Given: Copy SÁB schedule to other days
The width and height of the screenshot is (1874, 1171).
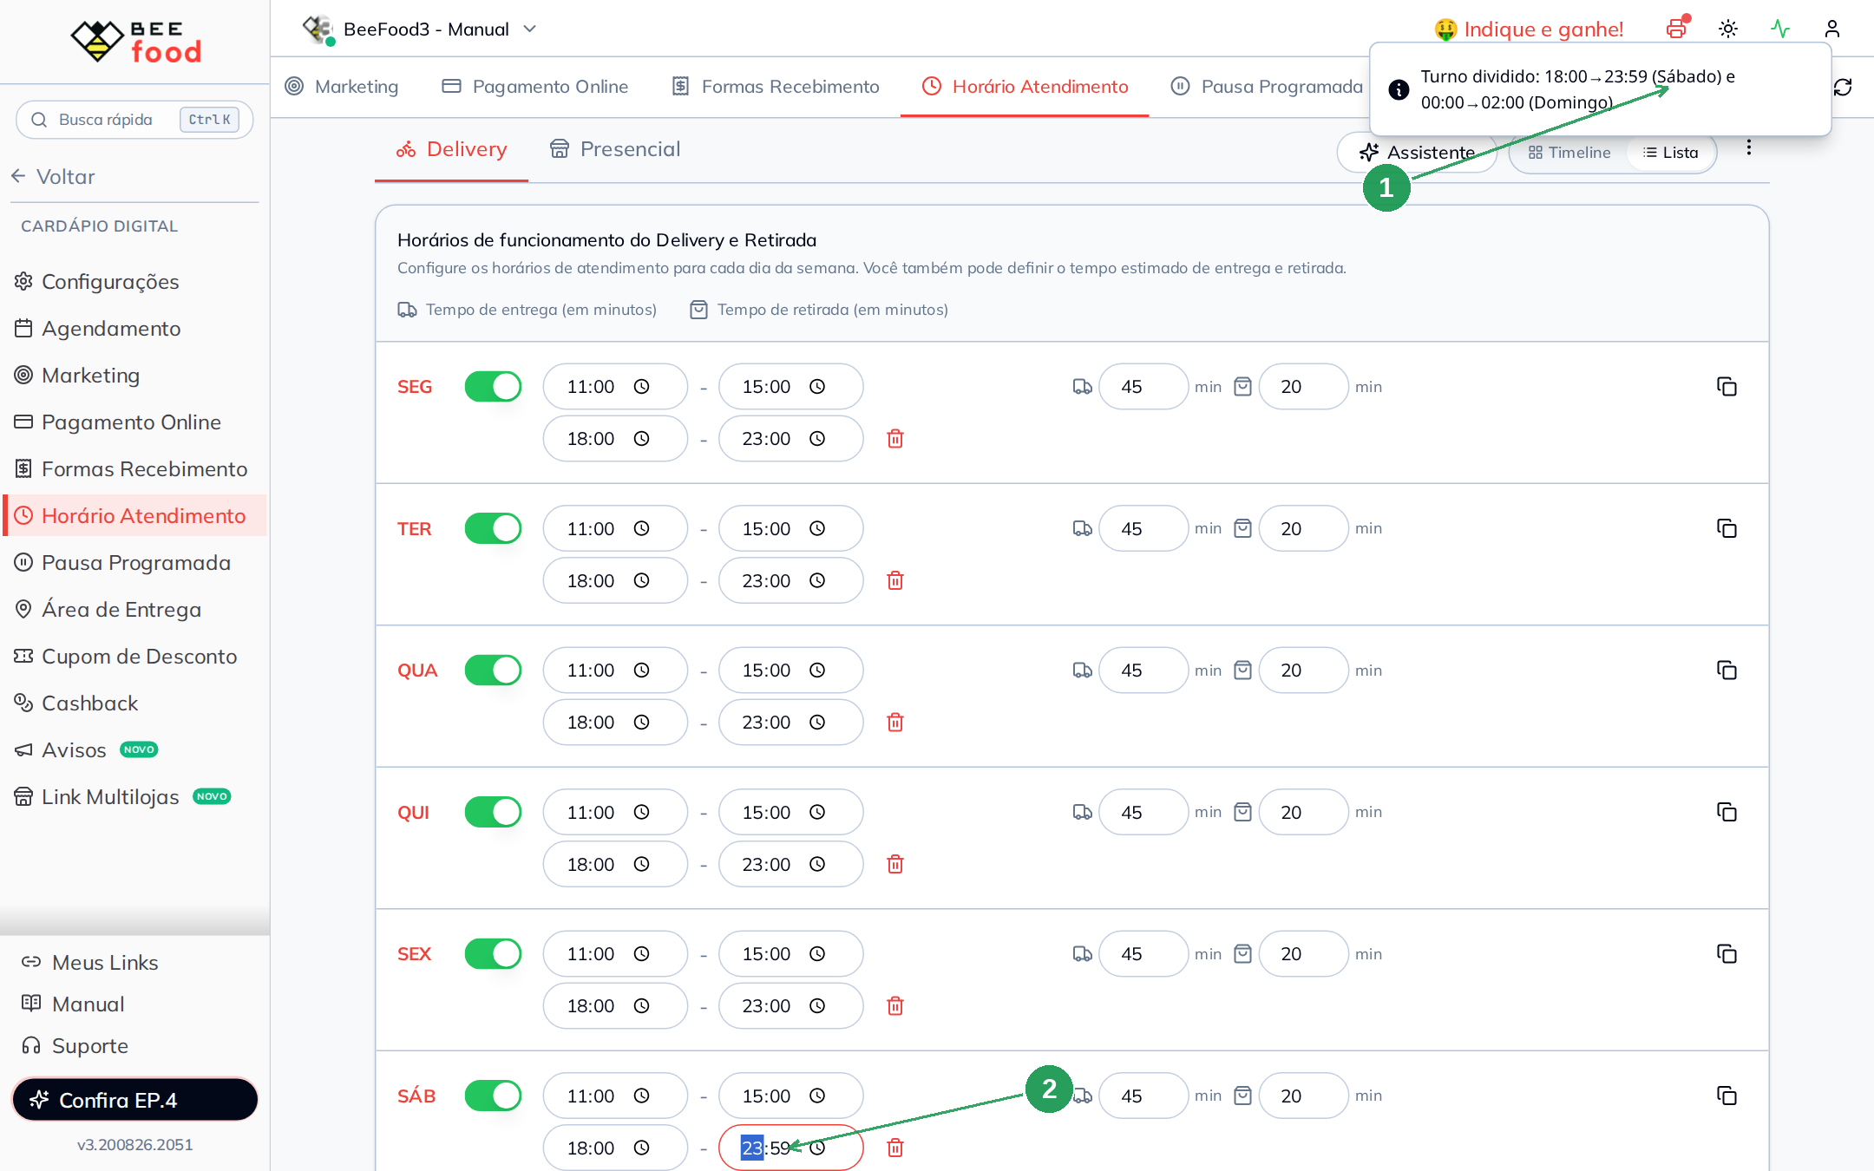Looking at the screenshot, I should (1727, 1096).
